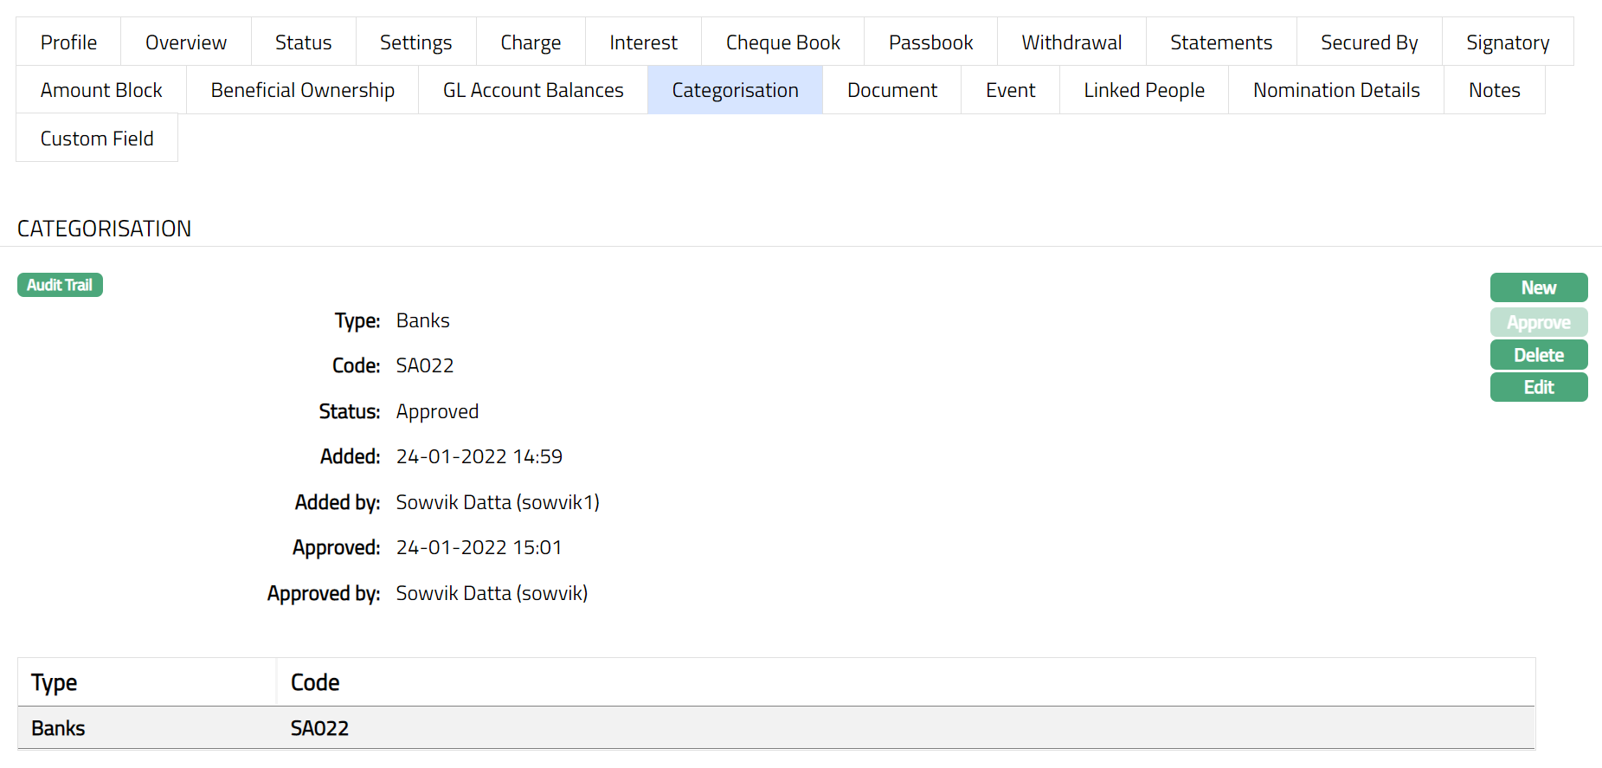Switch to Signatory tab
The height and width of the screenshot is (768, 1602).
click(x=1507, y=42)
